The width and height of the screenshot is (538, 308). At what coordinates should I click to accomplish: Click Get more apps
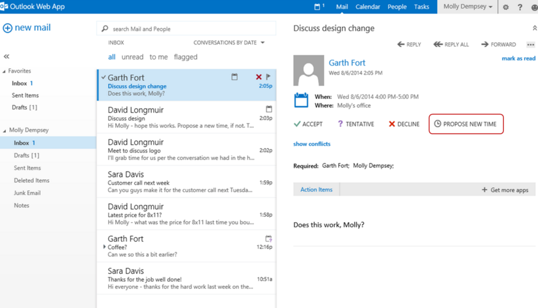pyautogui.click(x=505, y=190)
